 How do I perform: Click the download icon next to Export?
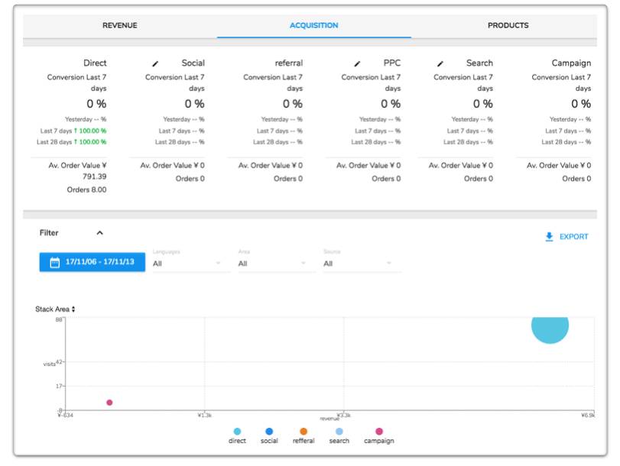click(x=549, y=237)
